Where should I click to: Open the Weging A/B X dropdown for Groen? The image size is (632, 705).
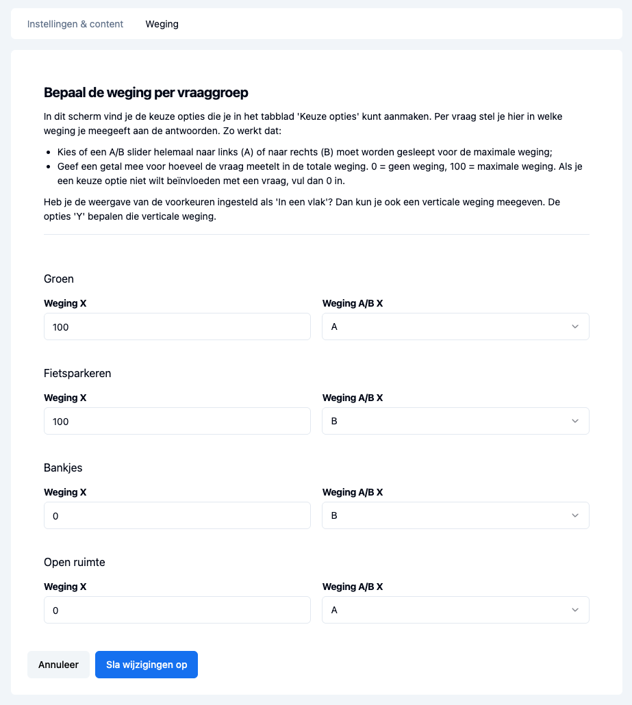pyautogui.click(x=455, y=327)
